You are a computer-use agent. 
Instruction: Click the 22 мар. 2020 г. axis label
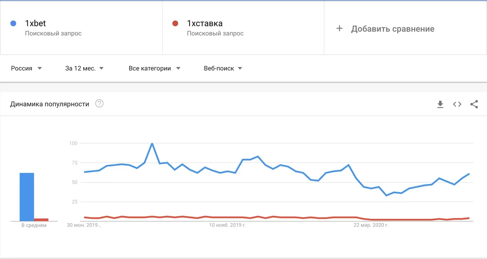[371, 225]
